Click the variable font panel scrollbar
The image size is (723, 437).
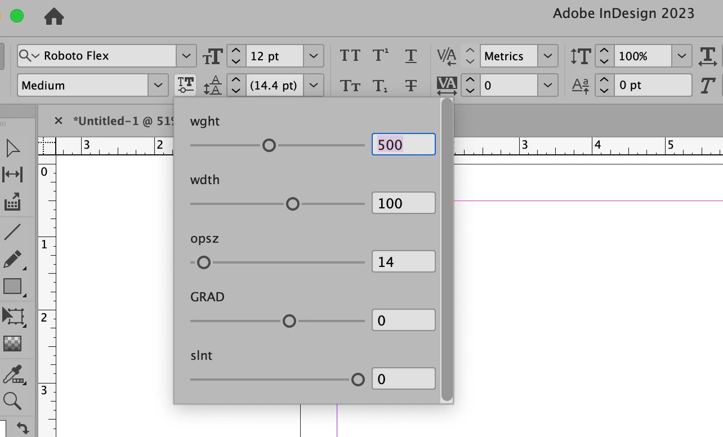click(x=447, y=249)
